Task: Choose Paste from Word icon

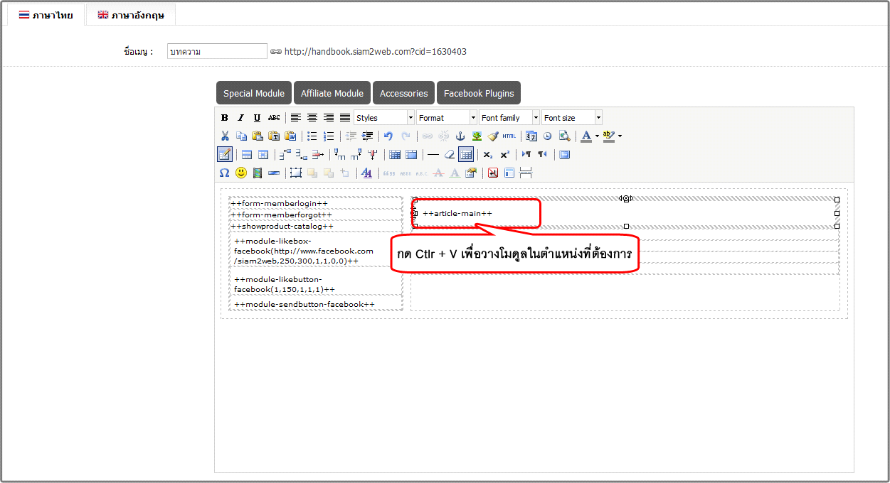Action: point(290,136)
